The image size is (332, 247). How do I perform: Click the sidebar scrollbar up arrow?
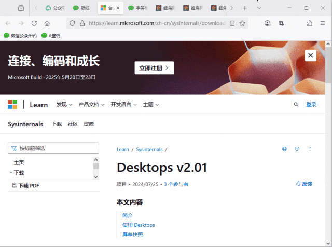pos(96,159)
